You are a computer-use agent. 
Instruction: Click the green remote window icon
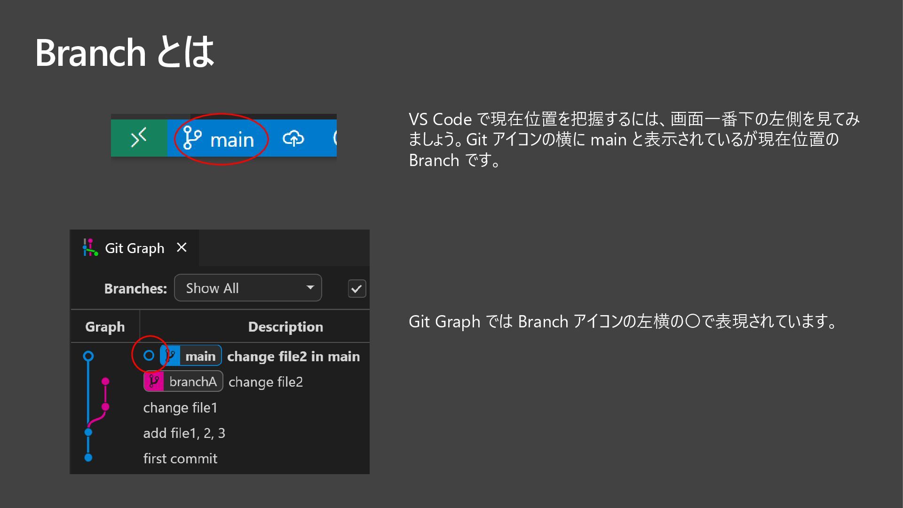139,138
